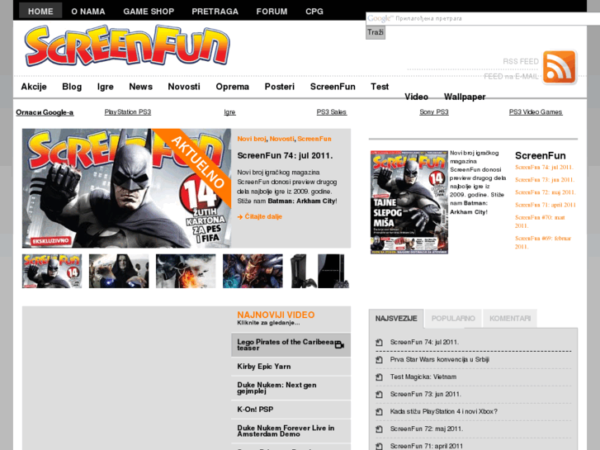Open the O NAMA page
Image resolution: width=600 pixels, height=450 pixels.
click(88, 12)
